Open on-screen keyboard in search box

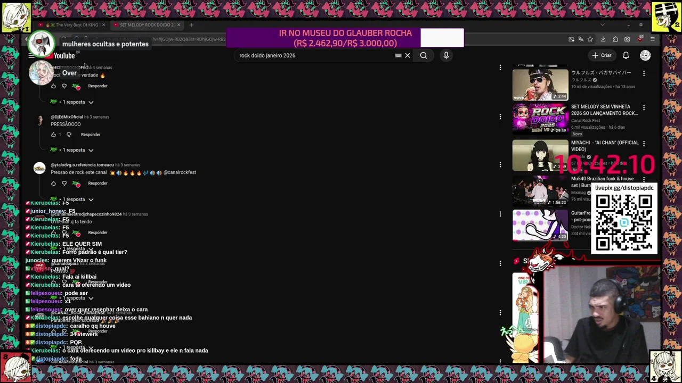tap(398, 55)
